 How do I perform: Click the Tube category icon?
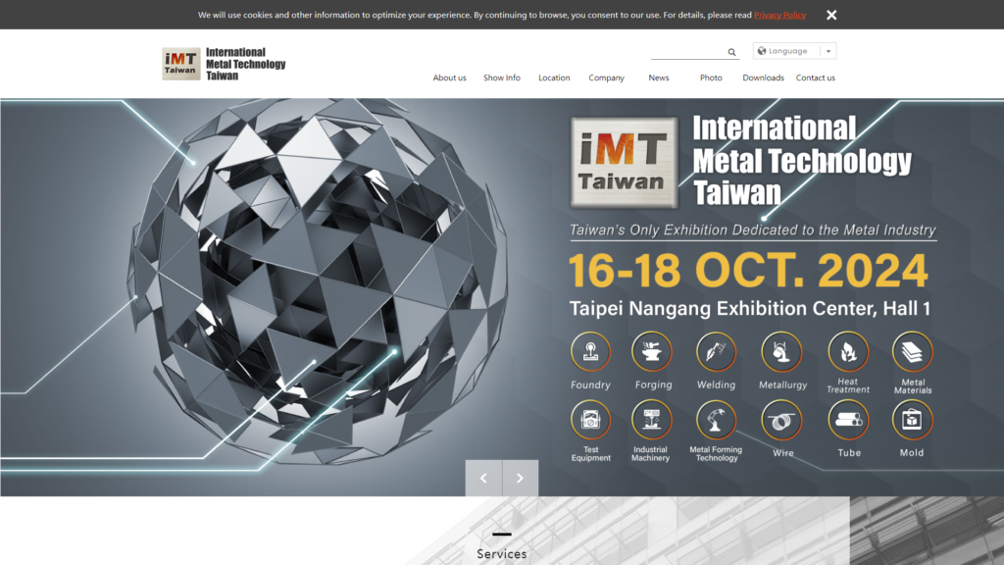(848, 420)
